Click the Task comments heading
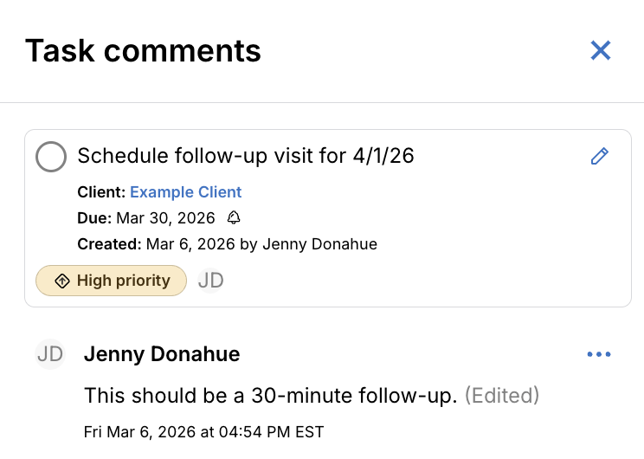The image size is (644, 459). tap(143, 51)
